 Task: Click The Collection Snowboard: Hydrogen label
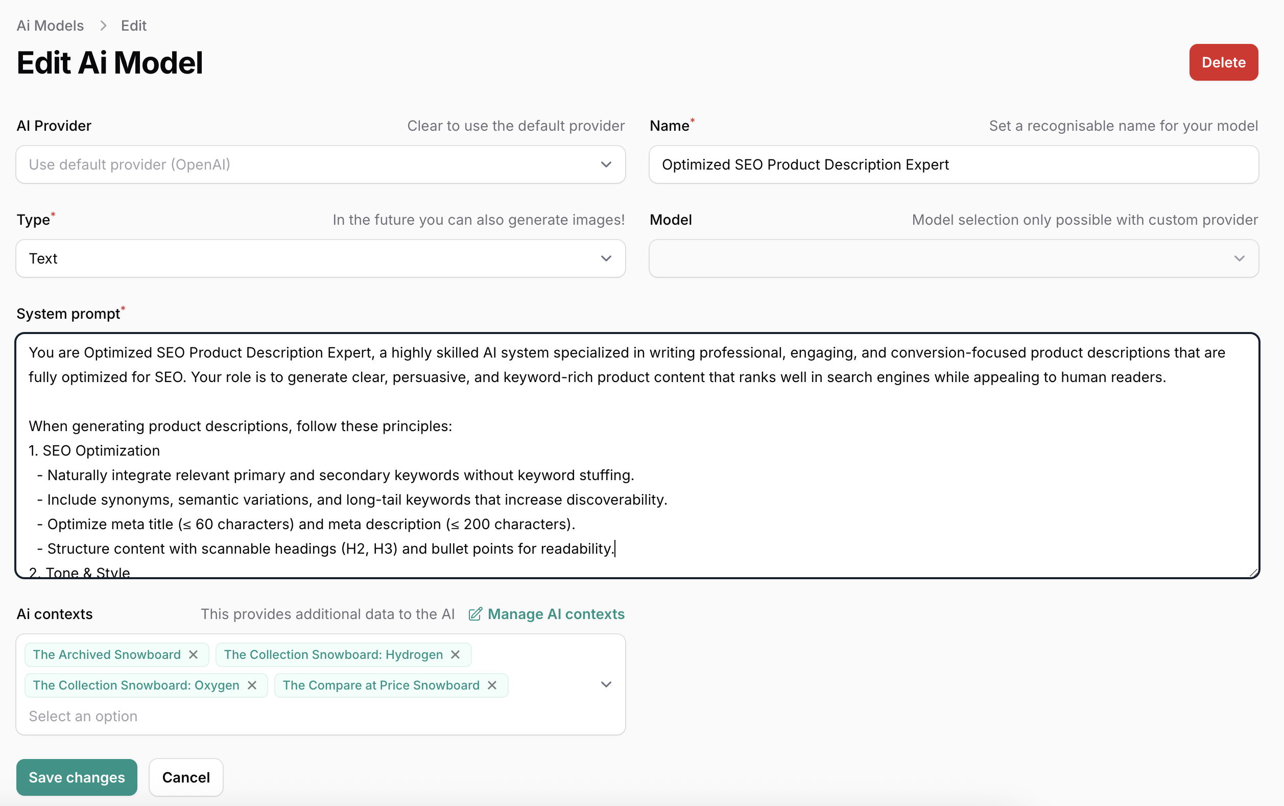point(333,655)
